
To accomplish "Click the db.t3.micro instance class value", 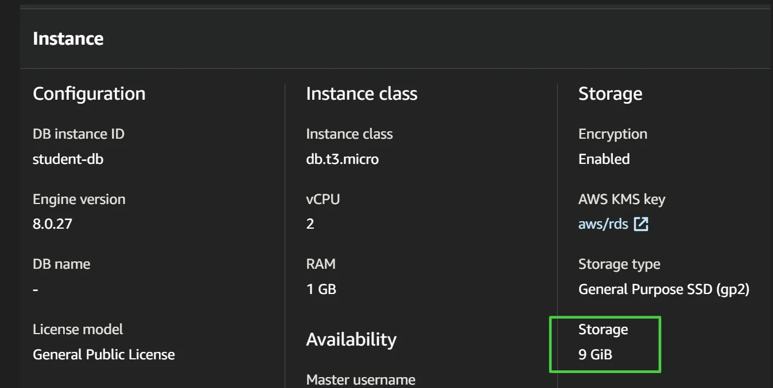I will point(342,159).
